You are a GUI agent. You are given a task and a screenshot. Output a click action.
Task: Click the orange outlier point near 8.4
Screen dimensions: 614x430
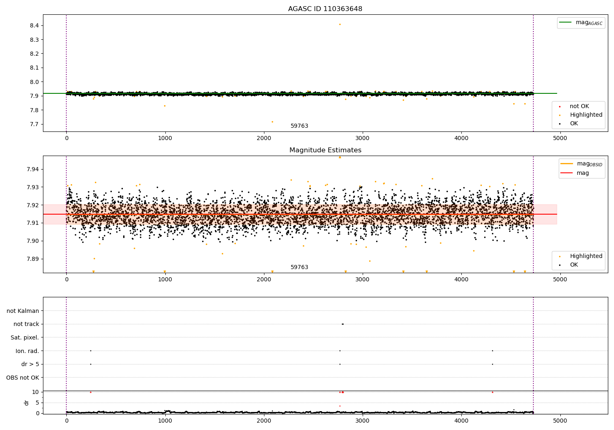tap(340, 24)
